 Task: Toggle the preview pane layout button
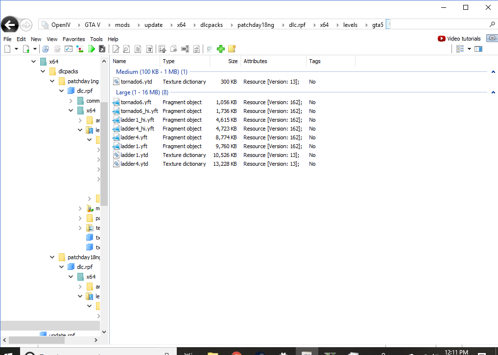478,49
